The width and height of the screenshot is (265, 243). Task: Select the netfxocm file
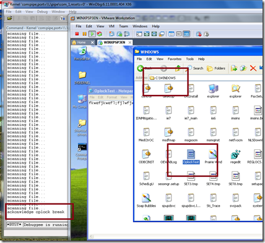pyautogui.click(x=235, y=134)
